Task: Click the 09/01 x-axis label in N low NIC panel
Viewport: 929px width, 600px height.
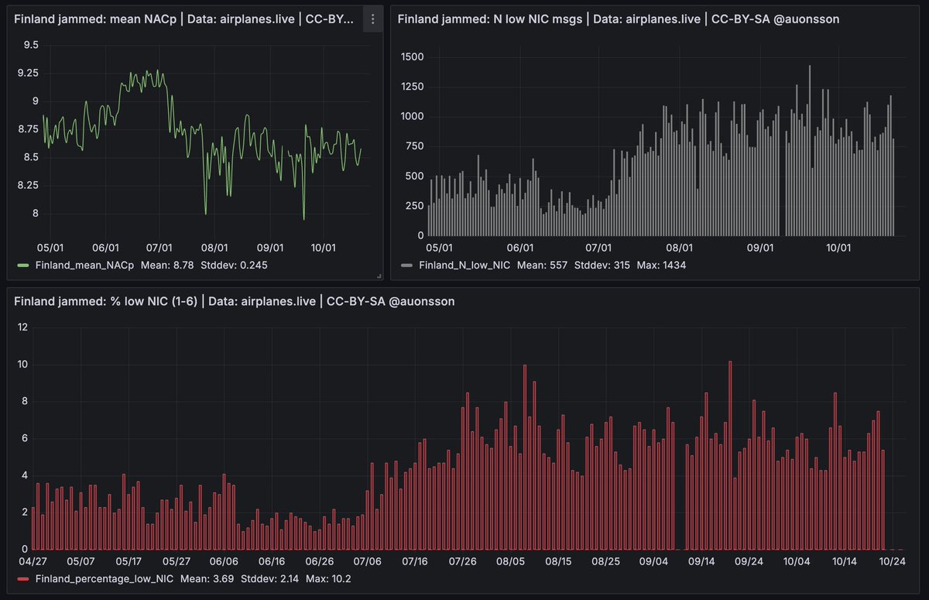Action: (759, 248)
